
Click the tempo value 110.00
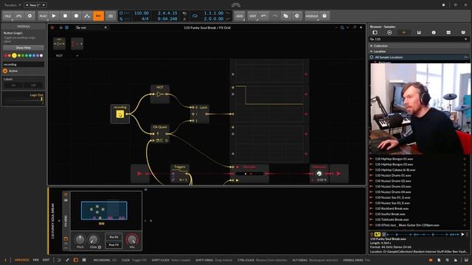click(142, 13)
